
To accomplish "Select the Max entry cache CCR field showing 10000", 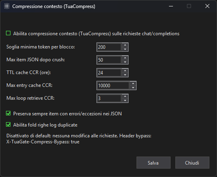I will point(113,86).
